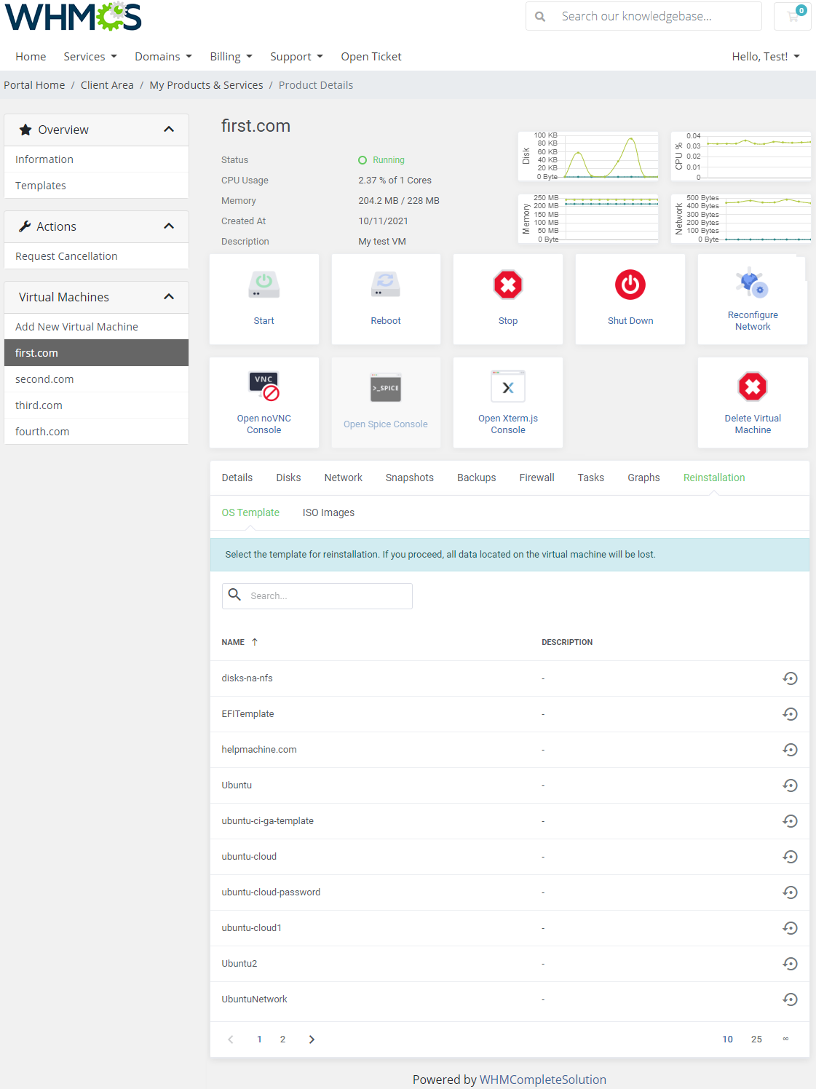Click restore icon for ubuntu-cloud1
816x1089 pixels.
point(790,928)
